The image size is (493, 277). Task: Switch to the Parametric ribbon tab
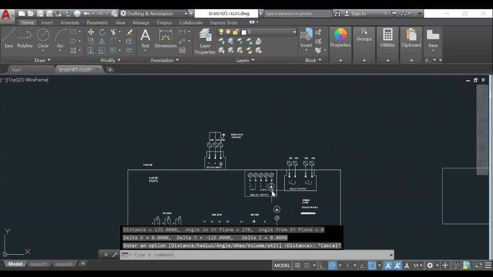(97, 22)
